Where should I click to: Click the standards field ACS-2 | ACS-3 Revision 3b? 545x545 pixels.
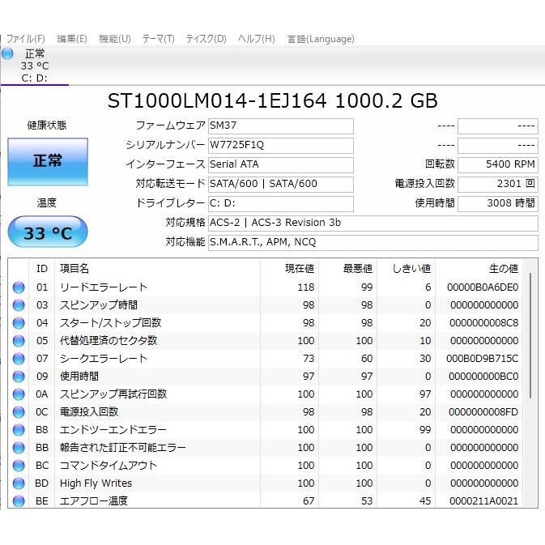click(373, 224)
